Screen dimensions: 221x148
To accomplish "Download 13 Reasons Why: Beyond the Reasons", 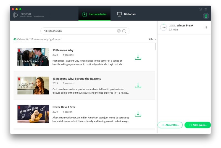I will pyautogui.click(x=138, y=86).
